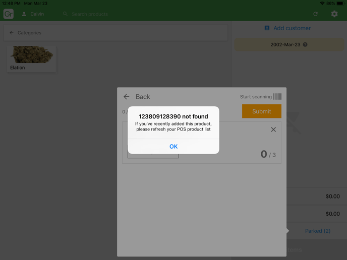Viewport: 347px width, 260px height.
Task: Click the Categories back arrow
Action: click(12, 33)
